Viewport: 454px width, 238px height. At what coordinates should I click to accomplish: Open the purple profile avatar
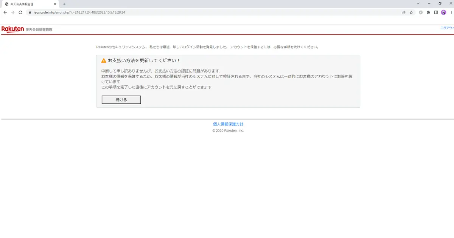tap(443, 12)
